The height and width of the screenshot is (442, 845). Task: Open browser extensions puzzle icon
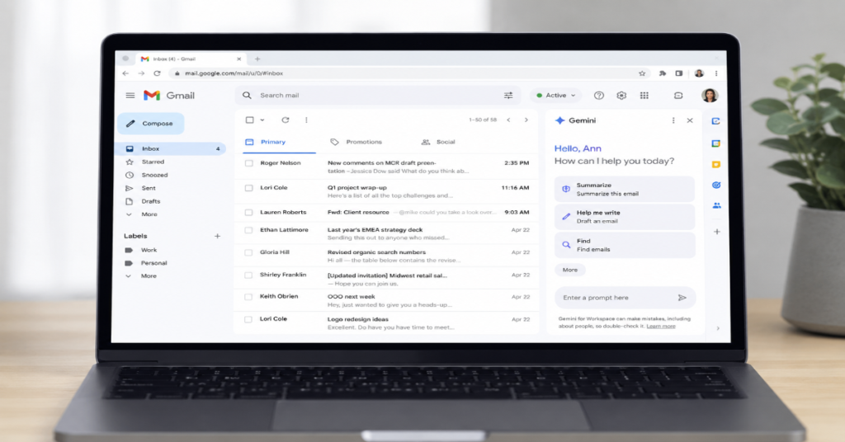coord(663,73)
